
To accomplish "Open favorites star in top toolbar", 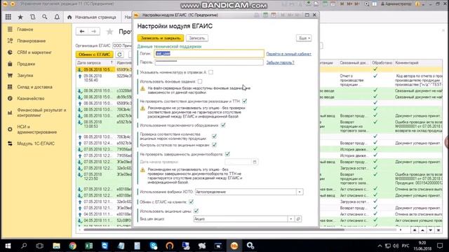I will pos(20,17).
